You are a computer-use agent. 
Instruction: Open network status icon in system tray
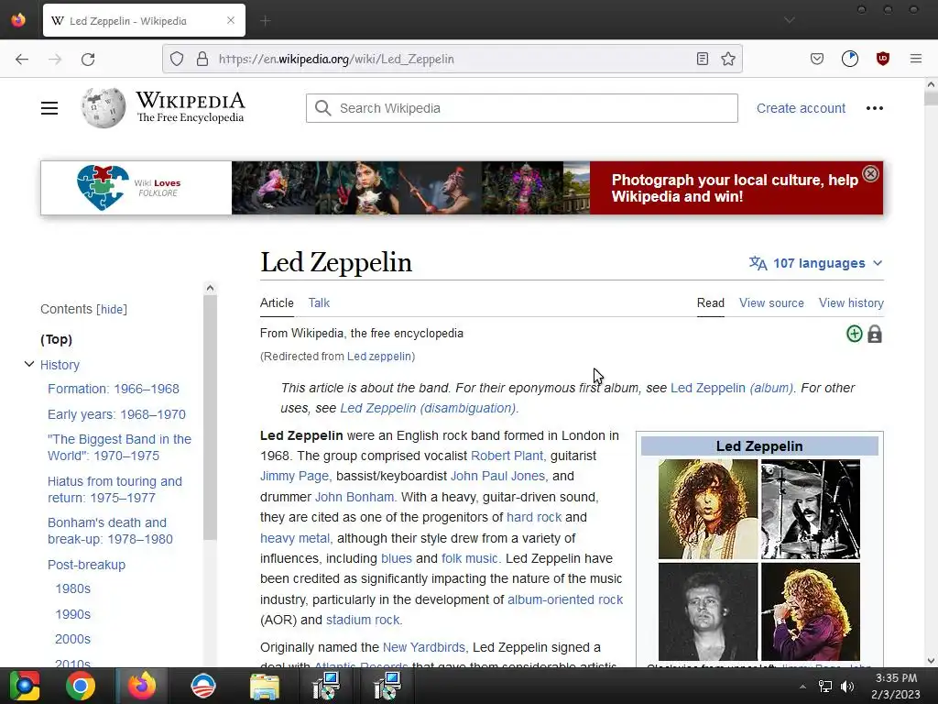tap(825, 687)
